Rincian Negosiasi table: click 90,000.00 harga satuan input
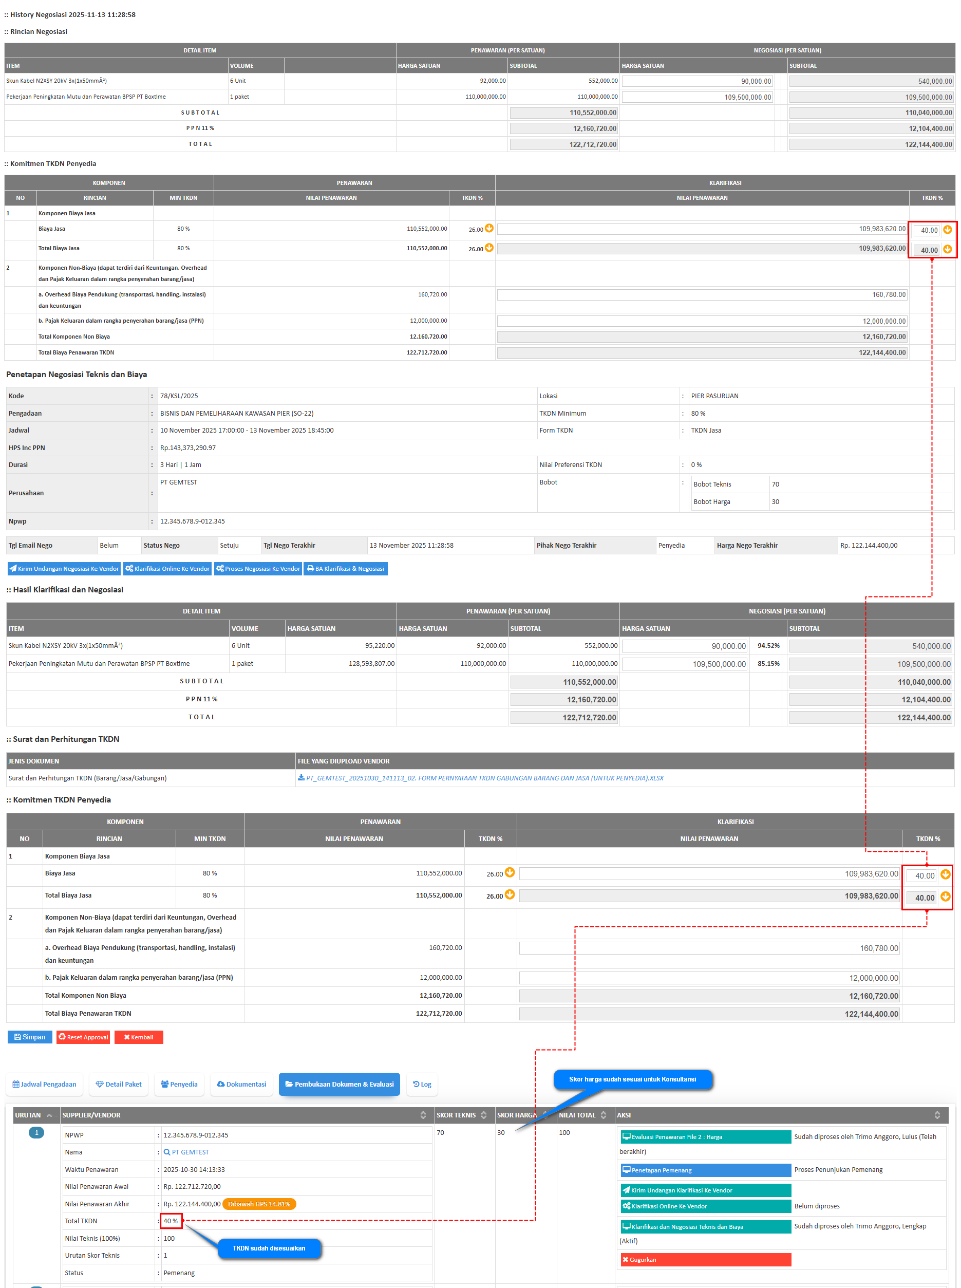Image resolution: width=961 pixels, height=1288 pixels. pyautogui.click(x=698, y=82)
